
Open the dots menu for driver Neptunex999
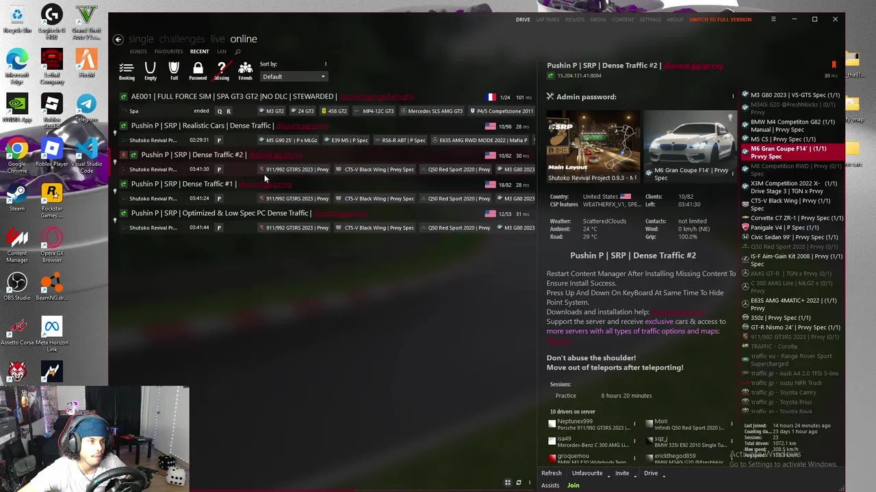[634, 425]
